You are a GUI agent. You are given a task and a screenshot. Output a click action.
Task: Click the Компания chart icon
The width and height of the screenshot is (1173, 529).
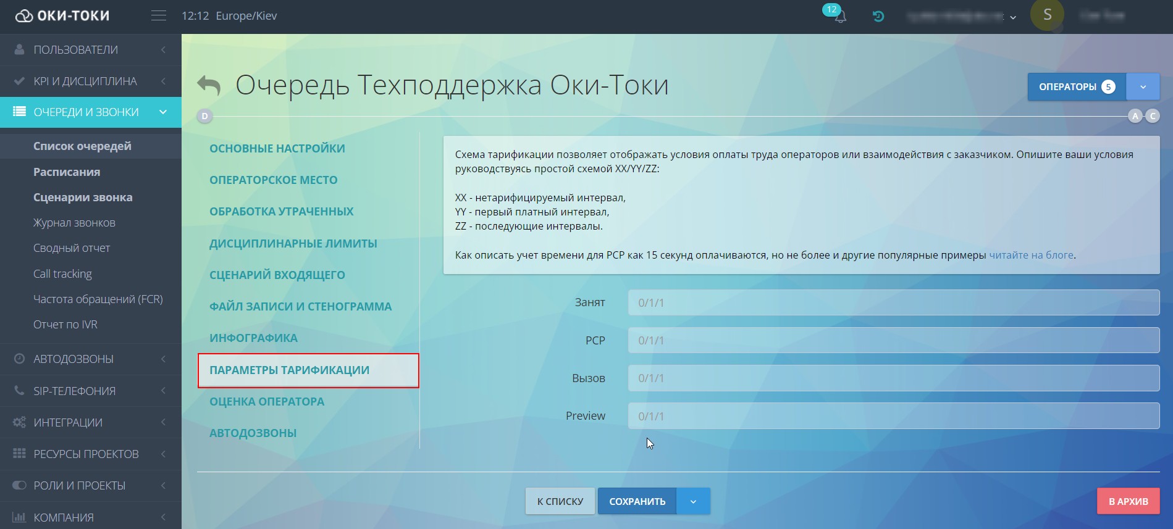click(x=19, y=517)
